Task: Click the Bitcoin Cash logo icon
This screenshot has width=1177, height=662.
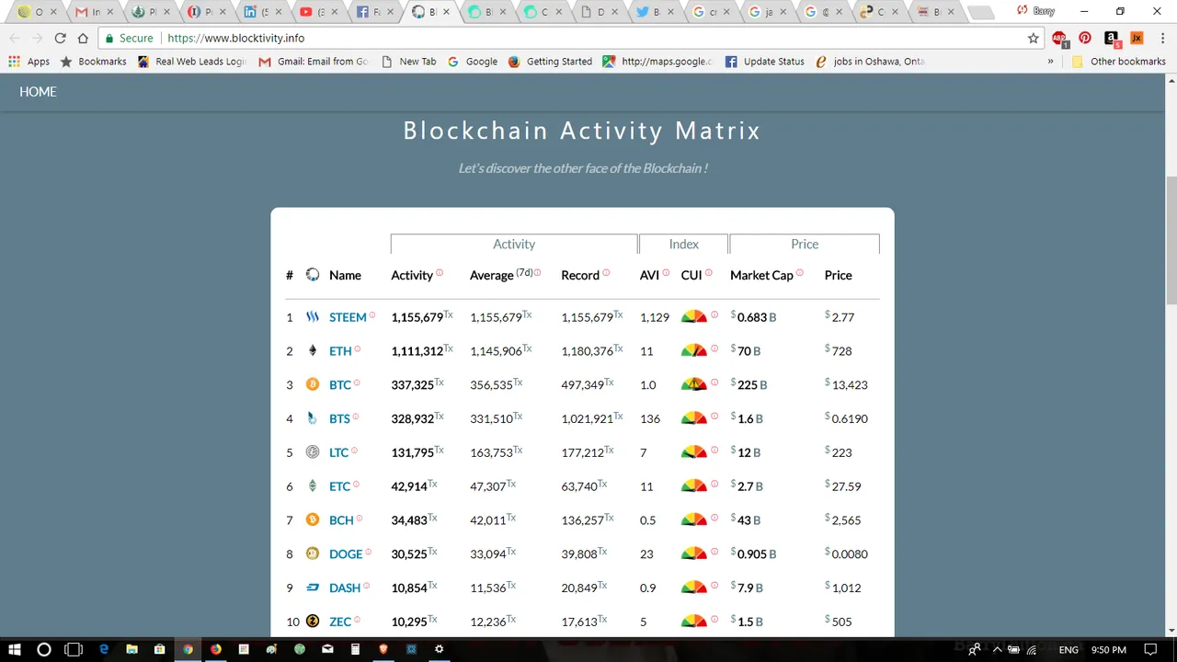Action: [313, 519]
